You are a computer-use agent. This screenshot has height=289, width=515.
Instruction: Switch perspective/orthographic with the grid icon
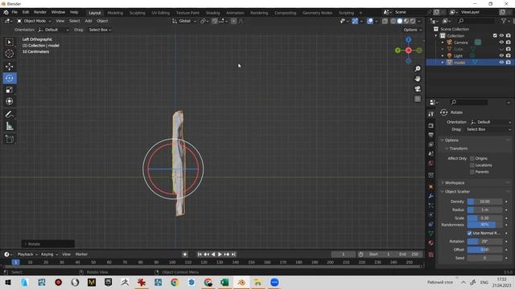tap(418, 99)
